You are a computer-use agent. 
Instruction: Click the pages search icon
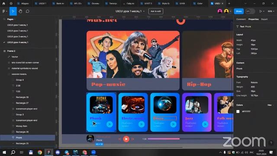4,19
